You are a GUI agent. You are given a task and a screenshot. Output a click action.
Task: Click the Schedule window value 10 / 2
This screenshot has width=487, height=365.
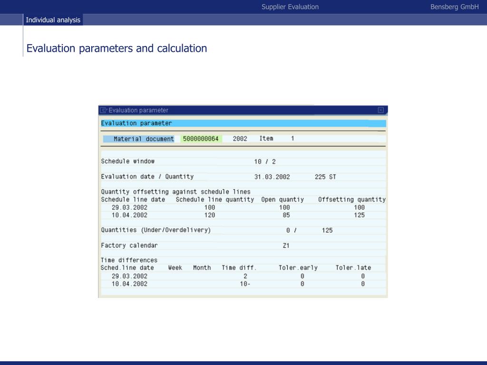[x=265, y=162]
